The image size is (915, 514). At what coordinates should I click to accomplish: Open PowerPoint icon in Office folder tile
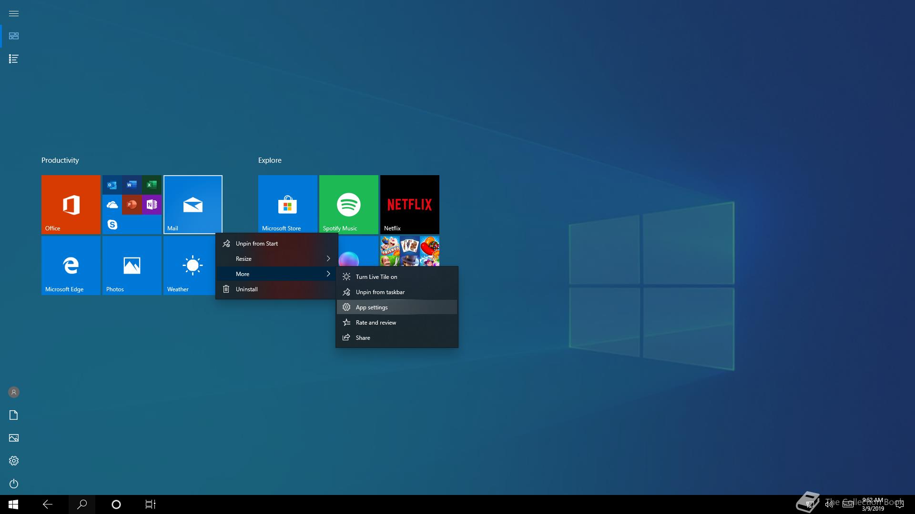pyautogui.click(x=132, y=205)
